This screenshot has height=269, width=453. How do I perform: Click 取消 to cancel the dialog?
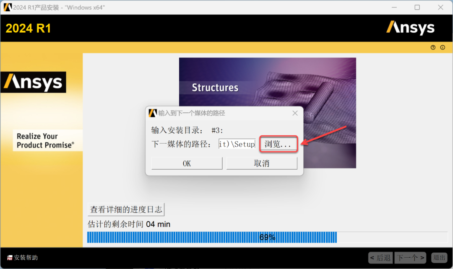click(x=262, y=163)
